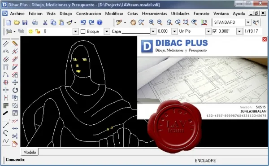Switch to the Modelo tab
Image resolution: width=269 pixels, height=166 pixels.
(30, 152)
